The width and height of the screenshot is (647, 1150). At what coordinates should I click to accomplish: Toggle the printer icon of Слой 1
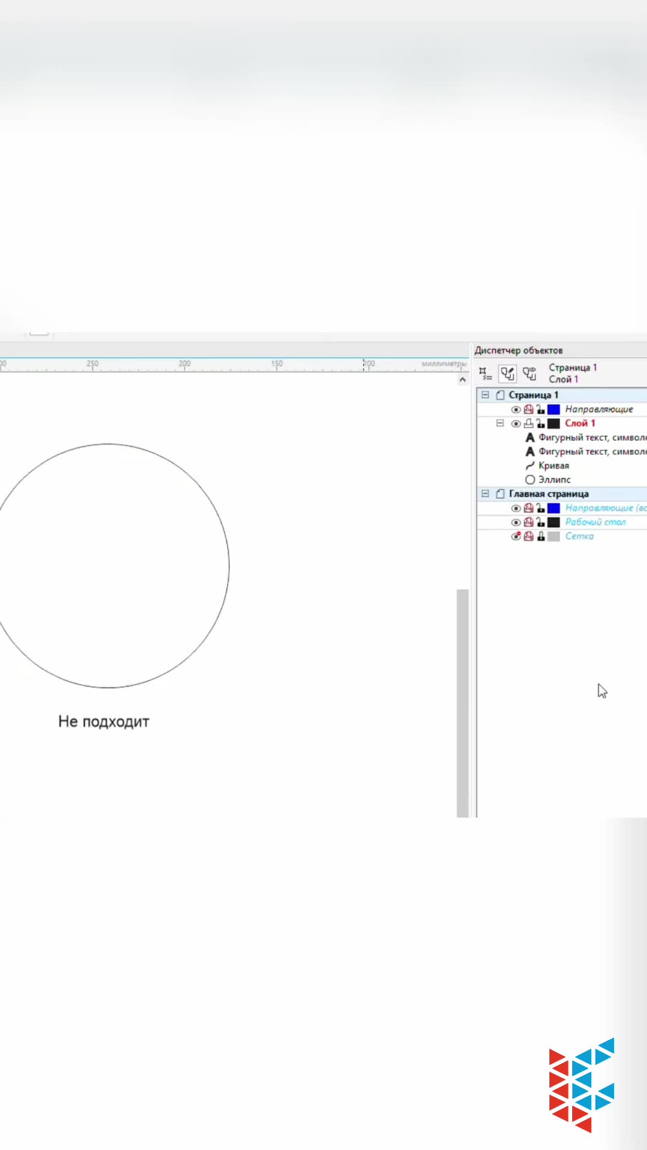coord(528,423)
